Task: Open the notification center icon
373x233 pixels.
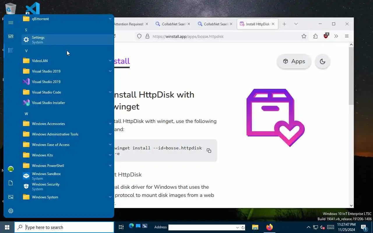Action: point(364,227)
